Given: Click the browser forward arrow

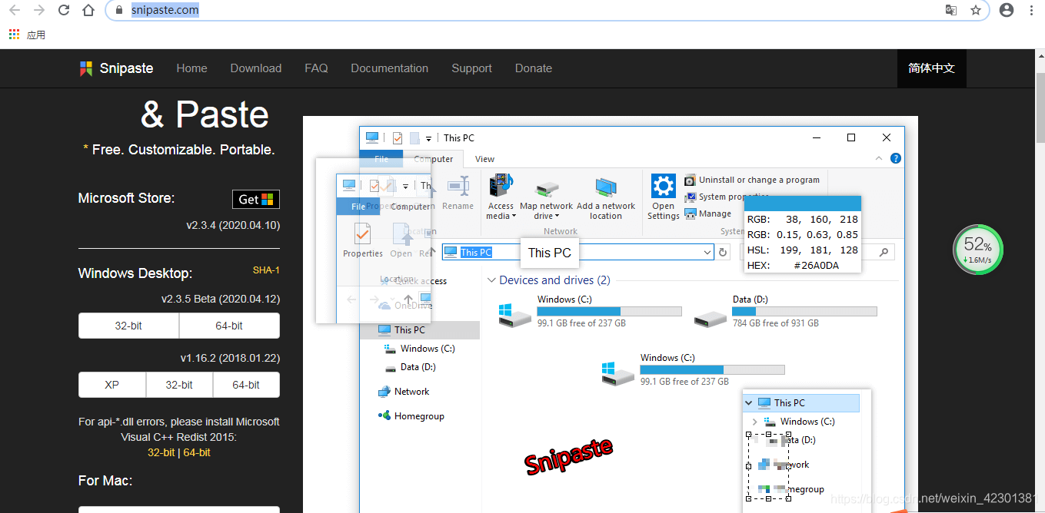Looking at the screenshot, I should tap(39, 10).
